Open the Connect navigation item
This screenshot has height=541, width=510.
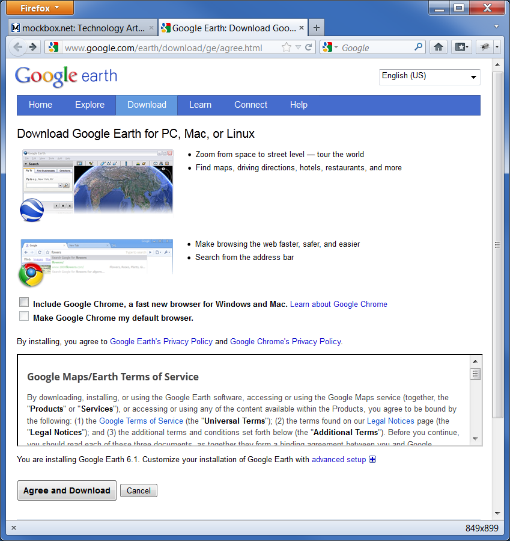[250, 105]
